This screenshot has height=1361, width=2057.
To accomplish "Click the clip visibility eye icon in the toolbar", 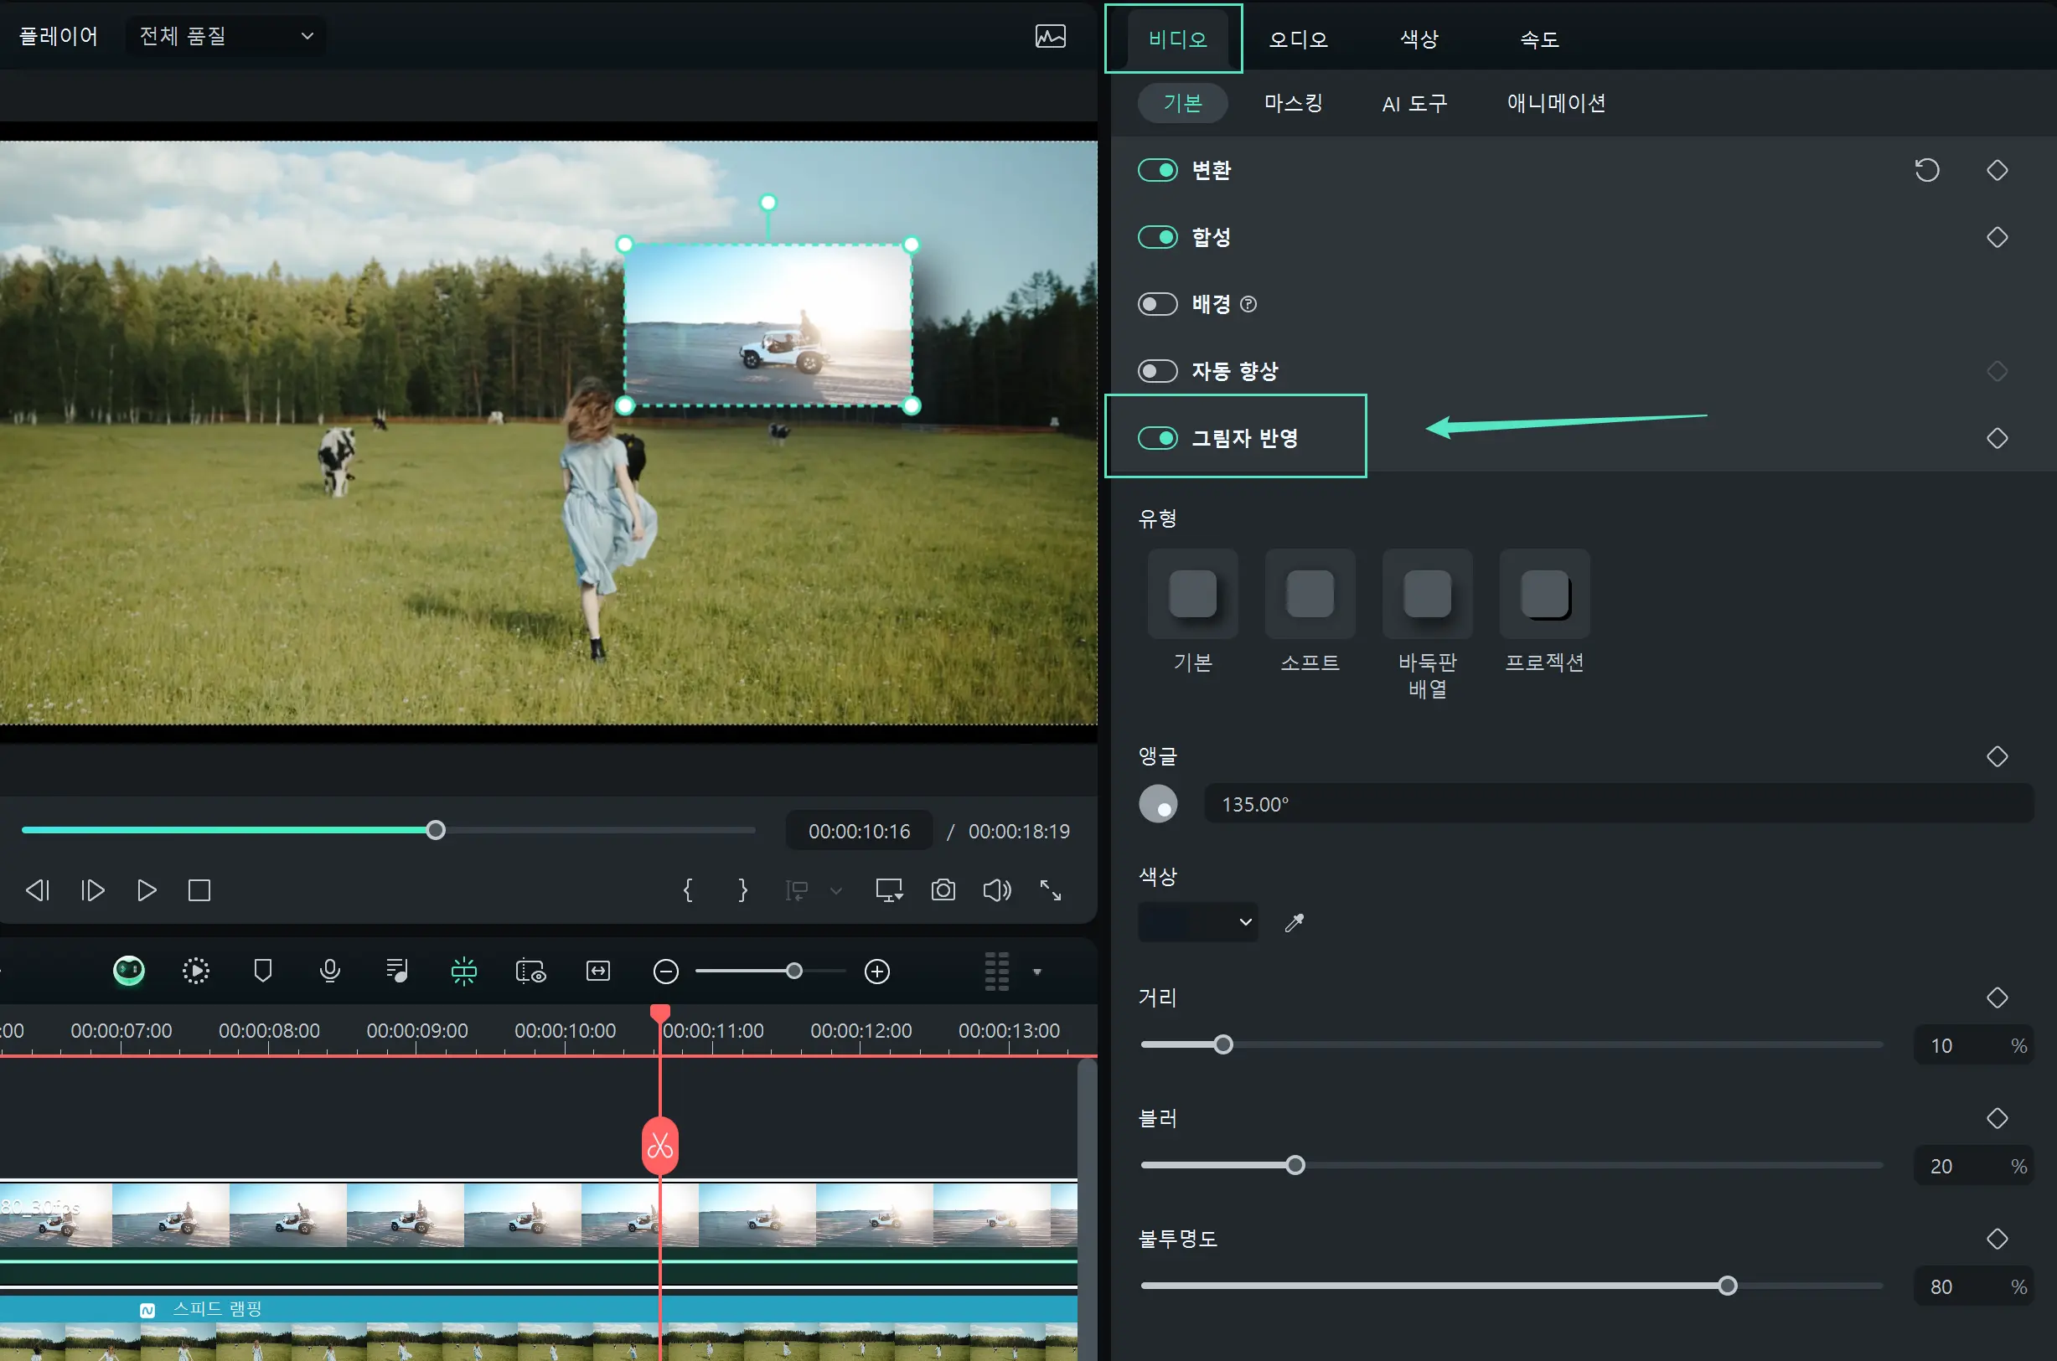I will tap(530, 971).
